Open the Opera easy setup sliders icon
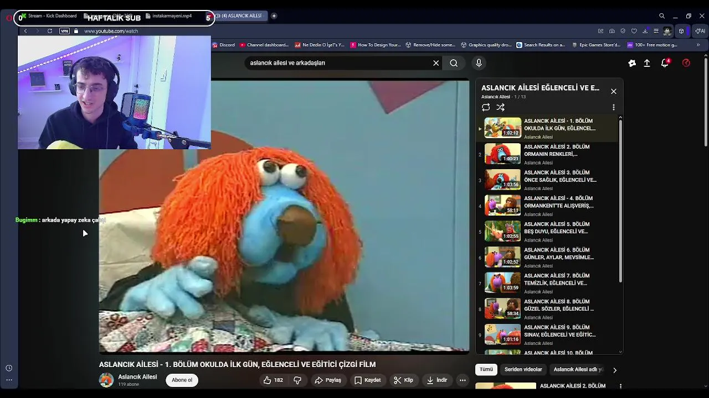The image size is (709, 398). click(656, 31)
